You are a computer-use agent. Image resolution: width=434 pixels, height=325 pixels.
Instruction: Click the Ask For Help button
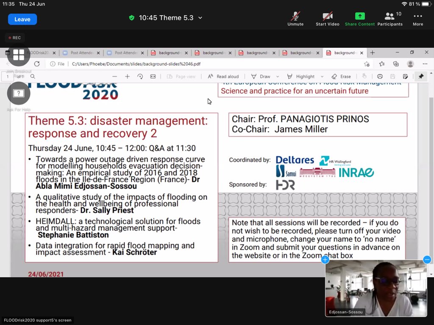pos(19,94)
